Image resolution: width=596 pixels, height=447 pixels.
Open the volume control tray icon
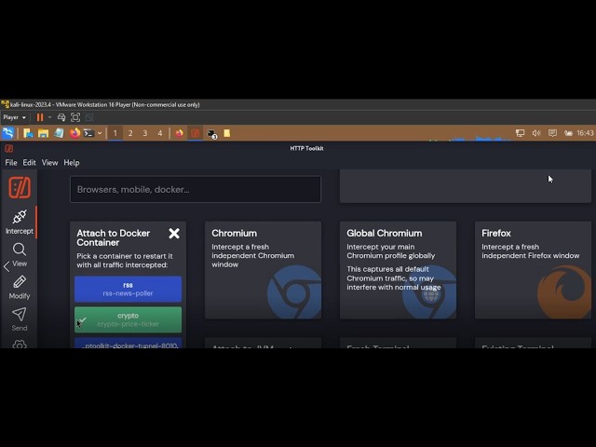[536, 133]
